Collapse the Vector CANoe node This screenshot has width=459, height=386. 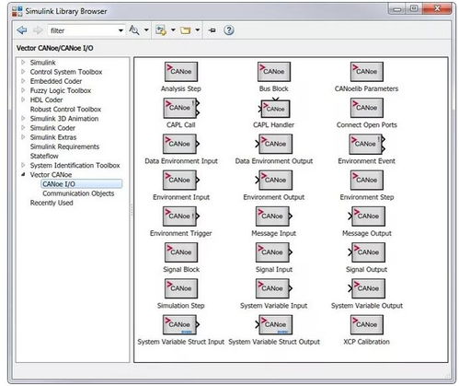(x=23, y=174)
